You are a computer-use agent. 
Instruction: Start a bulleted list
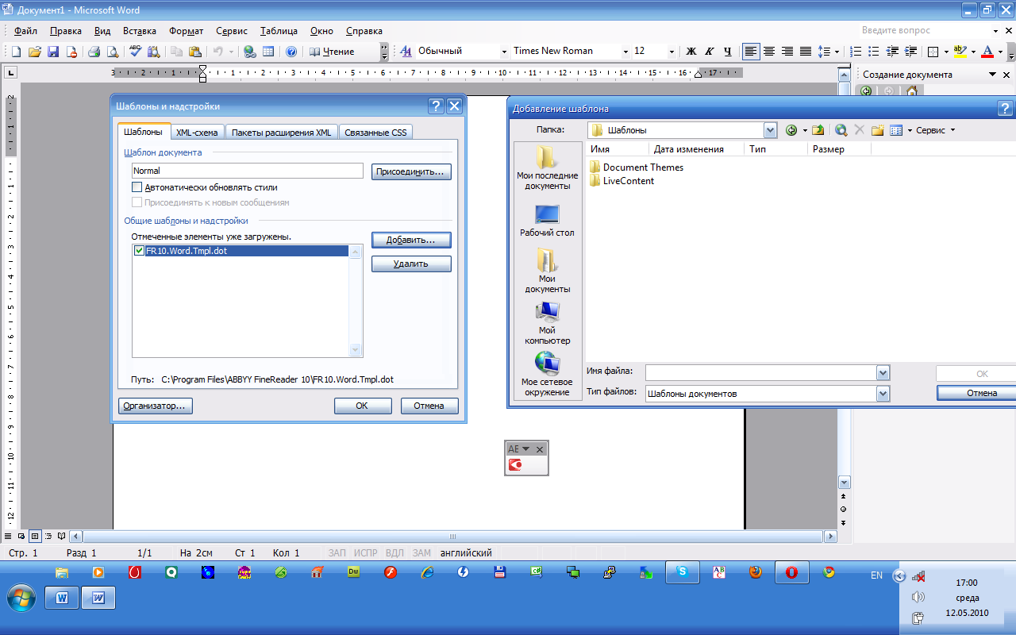[875, 52]
